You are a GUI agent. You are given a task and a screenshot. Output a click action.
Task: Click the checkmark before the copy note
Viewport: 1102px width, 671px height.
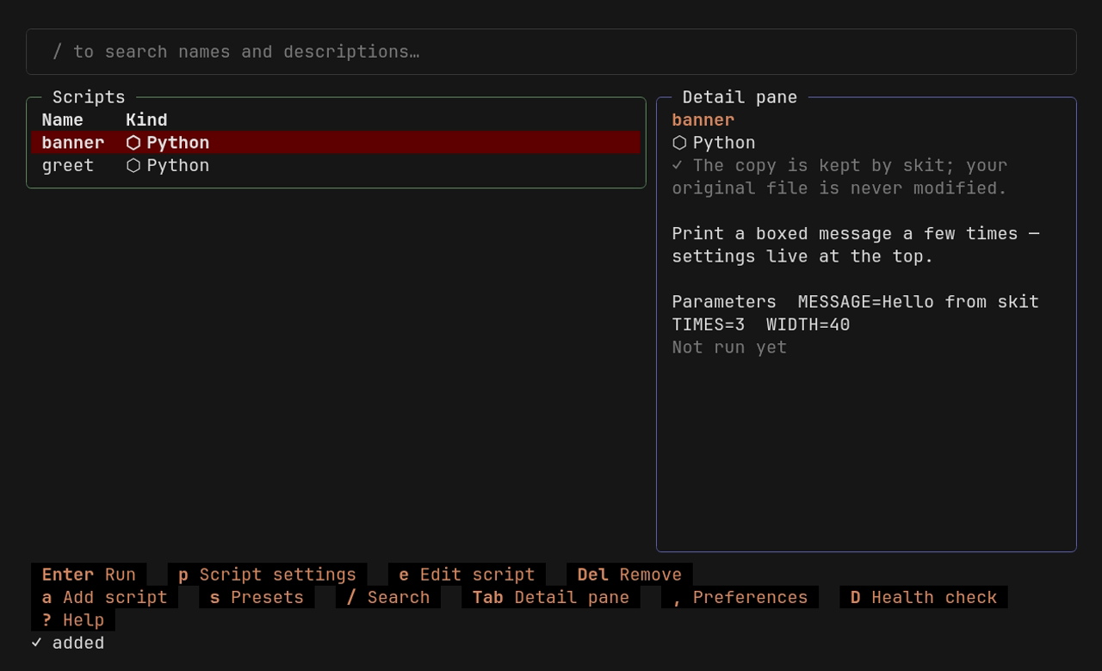[678, 165]
